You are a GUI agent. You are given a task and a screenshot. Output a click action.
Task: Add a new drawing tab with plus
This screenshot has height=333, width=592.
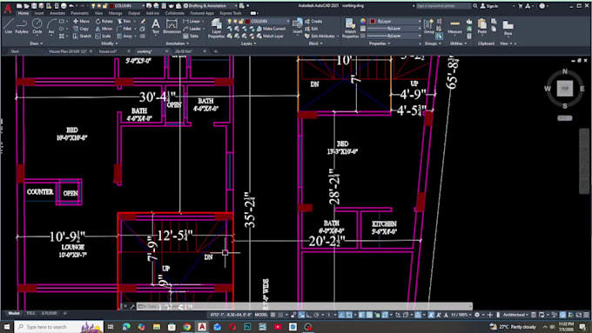tap(216, 51)
